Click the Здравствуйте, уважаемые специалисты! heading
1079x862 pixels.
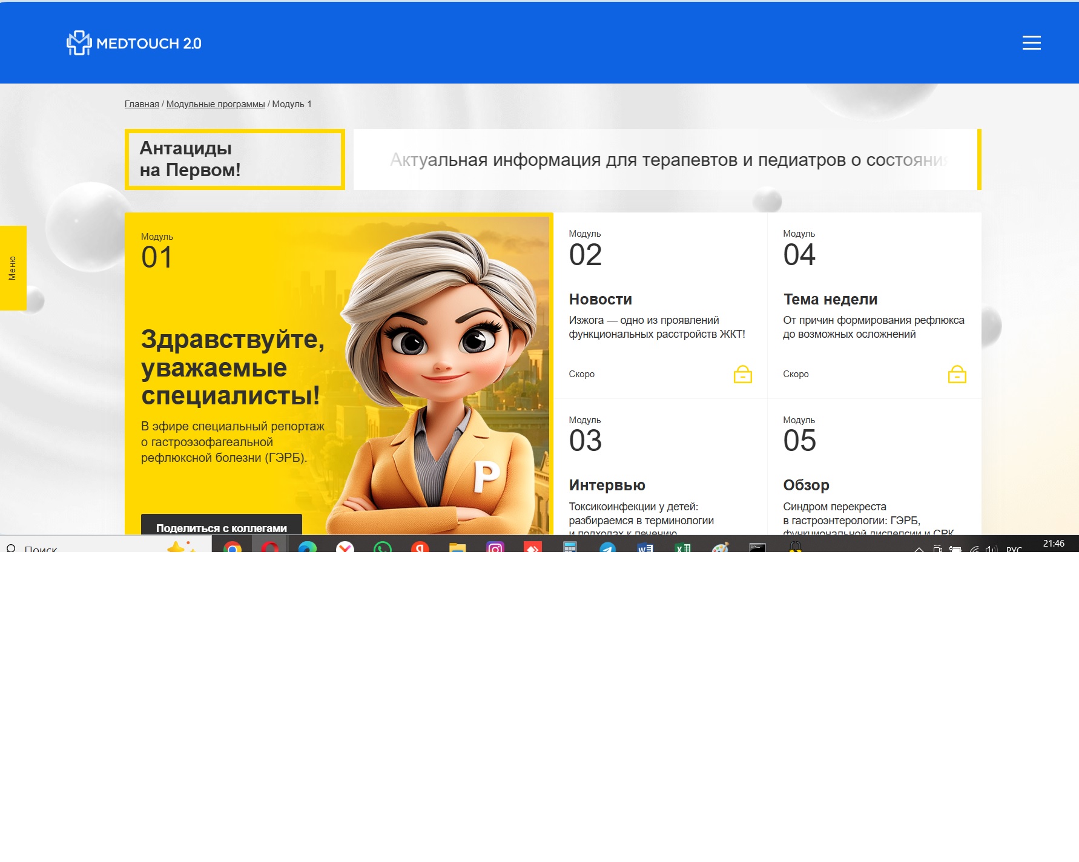click(x=233, y=367)
